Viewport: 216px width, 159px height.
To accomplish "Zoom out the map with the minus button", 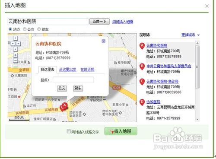I will (x=16, y=60).
